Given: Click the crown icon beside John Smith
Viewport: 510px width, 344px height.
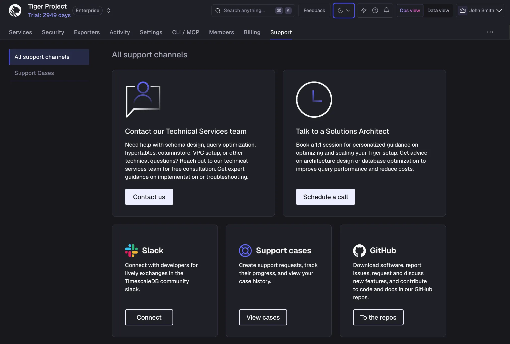Looking at the screenshot, I should click(462, 11).
